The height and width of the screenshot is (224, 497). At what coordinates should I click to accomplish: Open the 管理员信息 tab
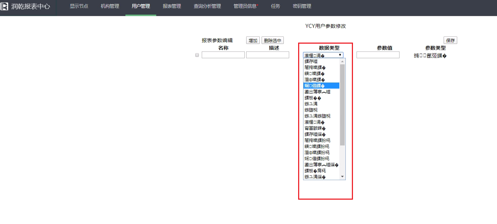[245, 6]
